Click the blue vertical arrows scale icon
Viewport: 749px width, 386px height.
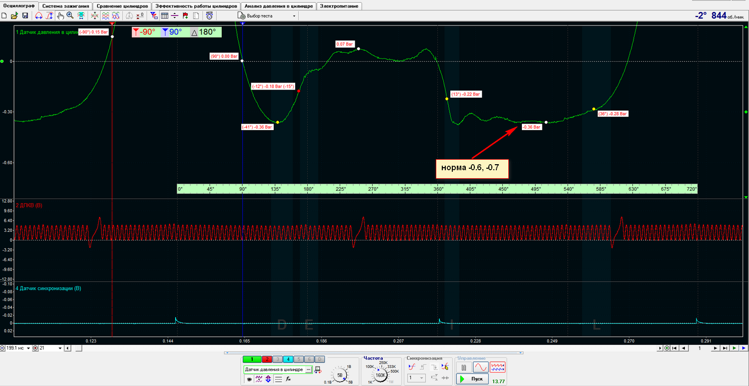tap(268, 379)
